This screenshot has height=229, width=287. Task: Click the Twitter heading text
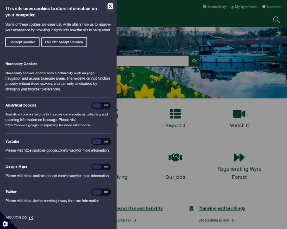point(11,192)
